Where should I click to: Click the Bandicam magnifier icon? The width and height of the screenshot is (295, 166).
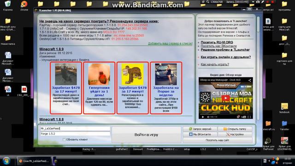[x=208, y=2]
